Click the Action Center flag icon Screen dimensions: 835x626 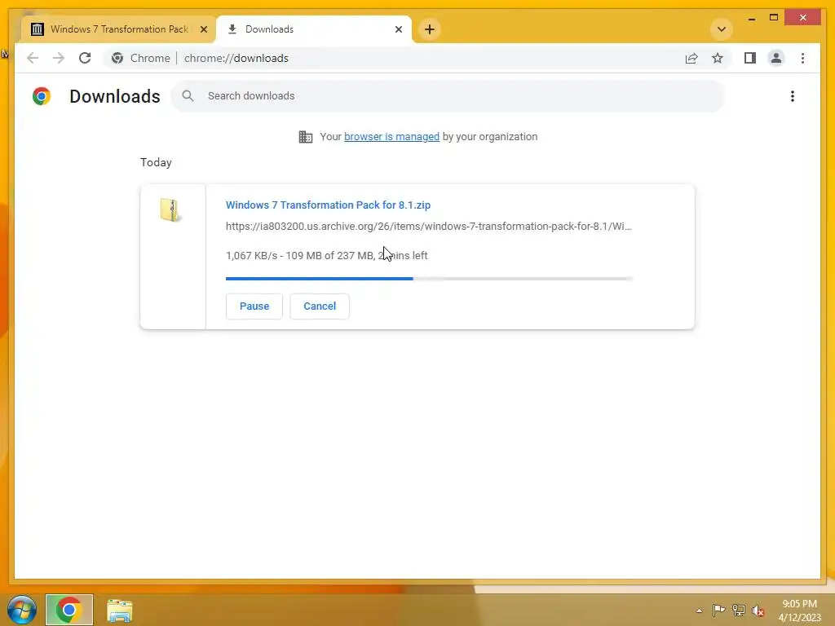[718, 610]
